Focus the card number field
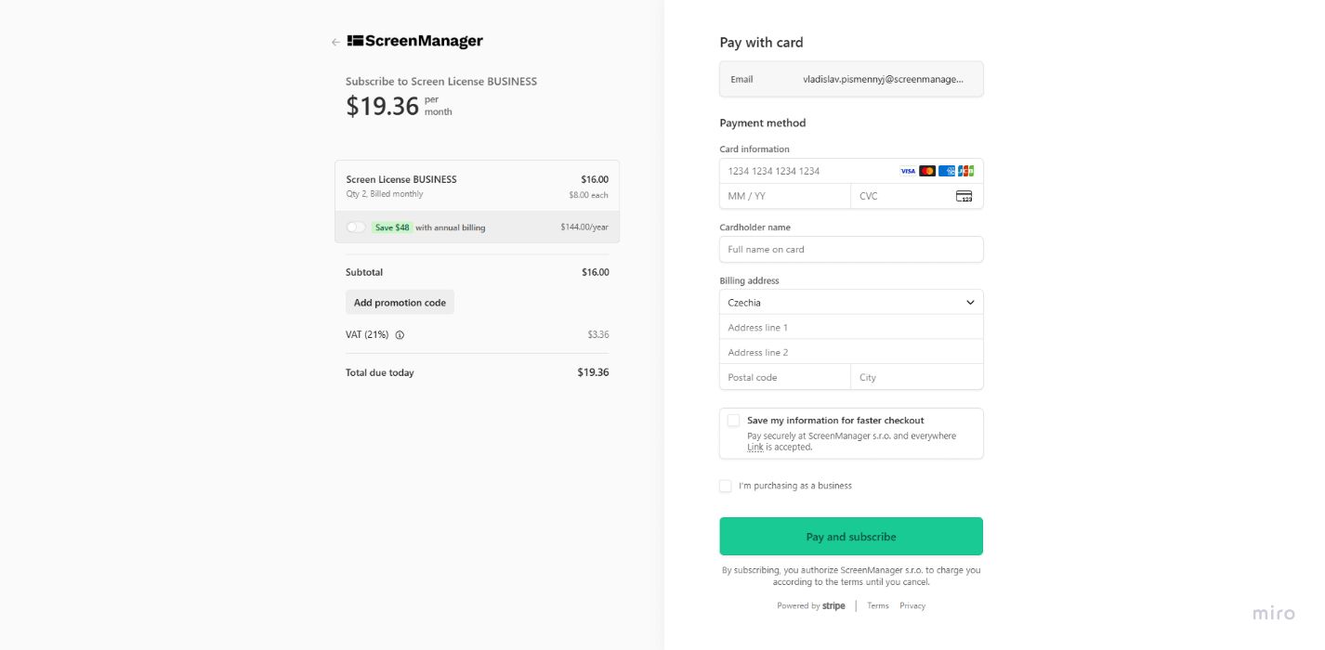The image size is (1325, 650). (x=808, y=171)
